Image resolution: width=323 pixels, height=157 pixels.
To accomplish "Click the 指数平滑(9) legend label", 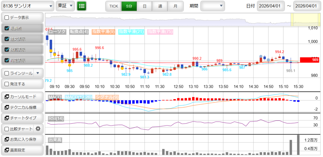I will (103, 31).
